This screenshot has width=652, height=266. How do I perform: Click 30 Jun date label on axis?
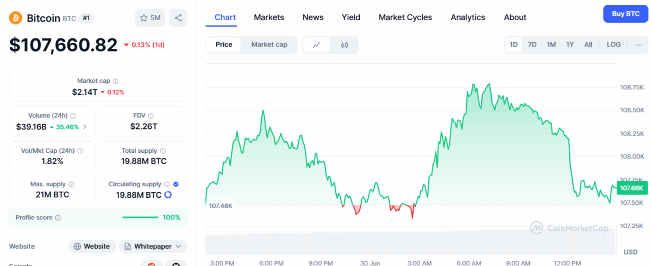click(x=370, y=263)
